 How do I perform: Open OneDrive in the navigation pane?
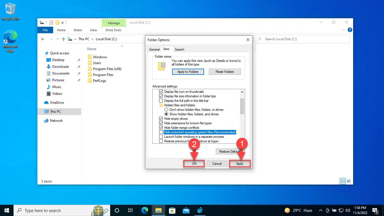coord(57,103)
